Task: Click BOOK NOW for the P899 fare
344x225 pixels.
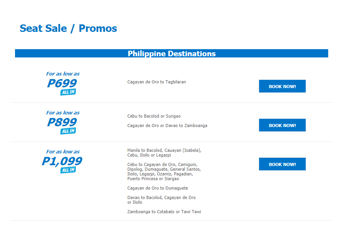Action: 282,125
